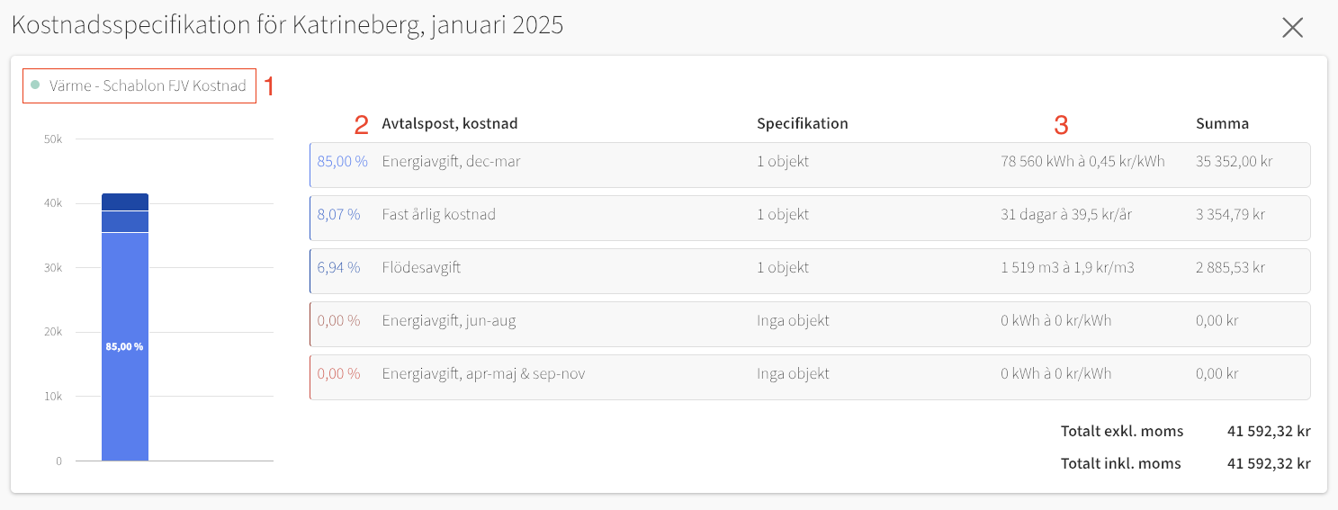This screenshot has height=510, width=1338.
Task: Click the Specifikation column header
Action: pos(802,124)
